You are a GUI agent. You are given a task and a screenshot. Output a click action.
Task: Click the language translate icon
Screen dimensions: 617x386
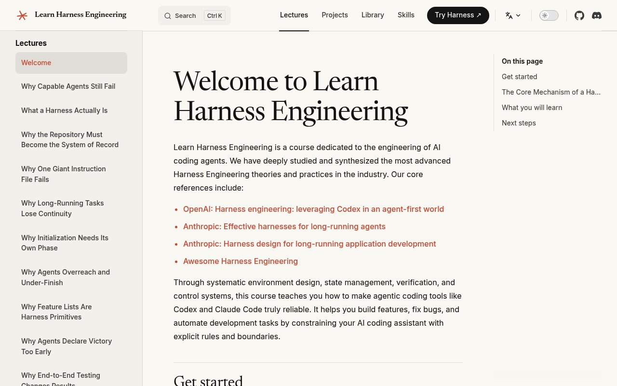tap(509, 15)
